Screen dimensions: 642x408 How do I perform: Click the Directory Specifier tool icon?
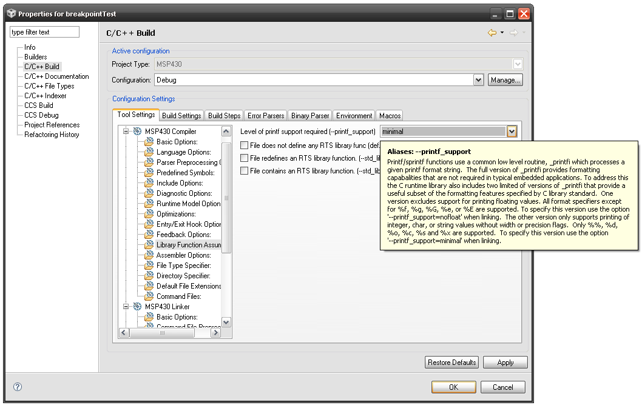coord(149,275)
